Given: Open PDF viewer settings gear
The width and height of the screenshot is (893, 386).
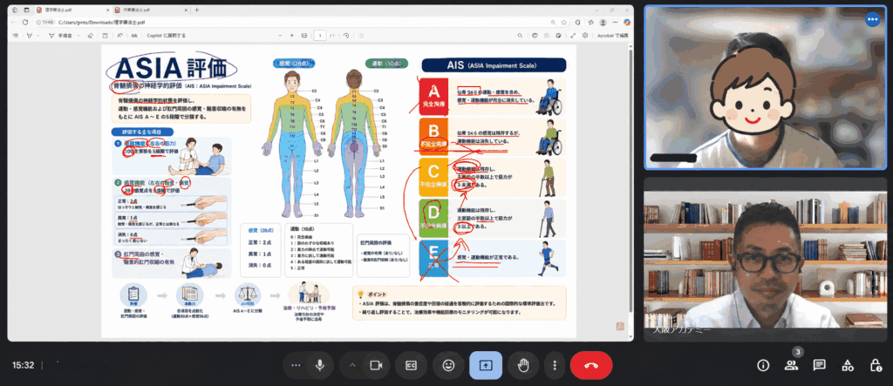Looking at the screenshot, I should point(585,36).
